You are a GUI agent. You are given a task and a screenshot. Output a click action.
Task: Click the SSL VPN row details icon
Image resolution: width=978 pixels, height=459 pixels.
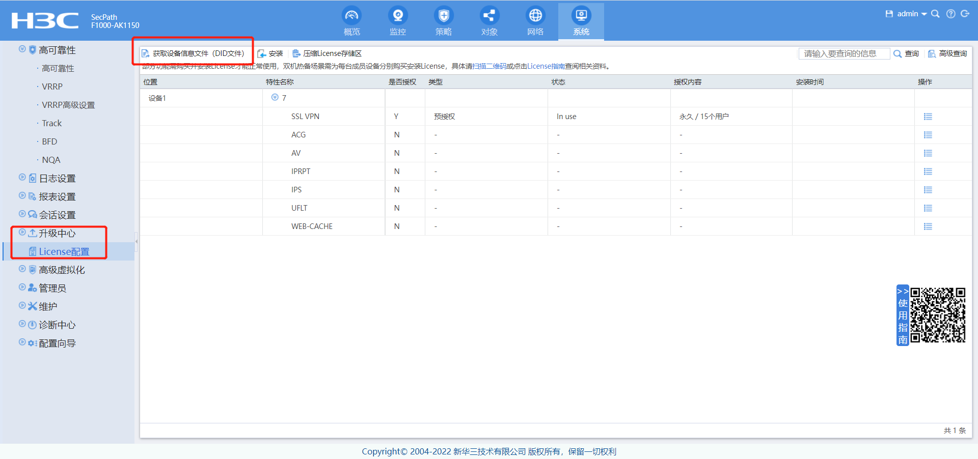click(x=928, y=117)
